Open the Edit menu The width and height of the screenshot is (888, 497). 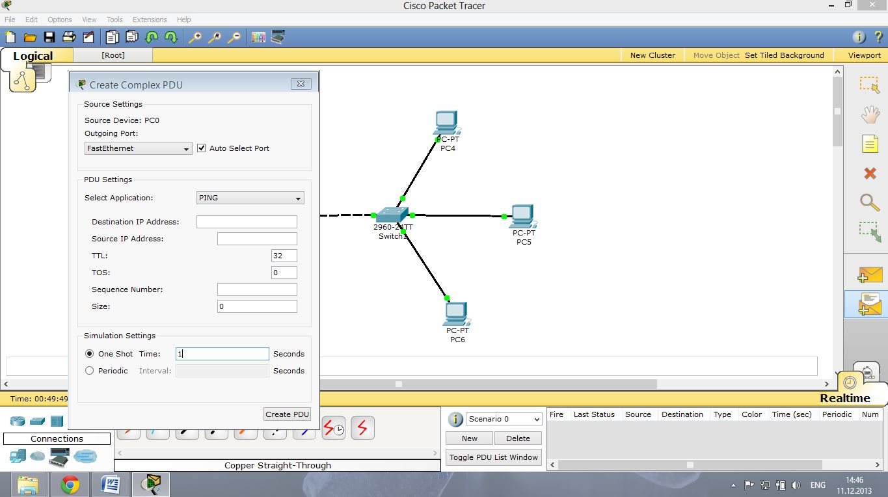pos(31,20)
